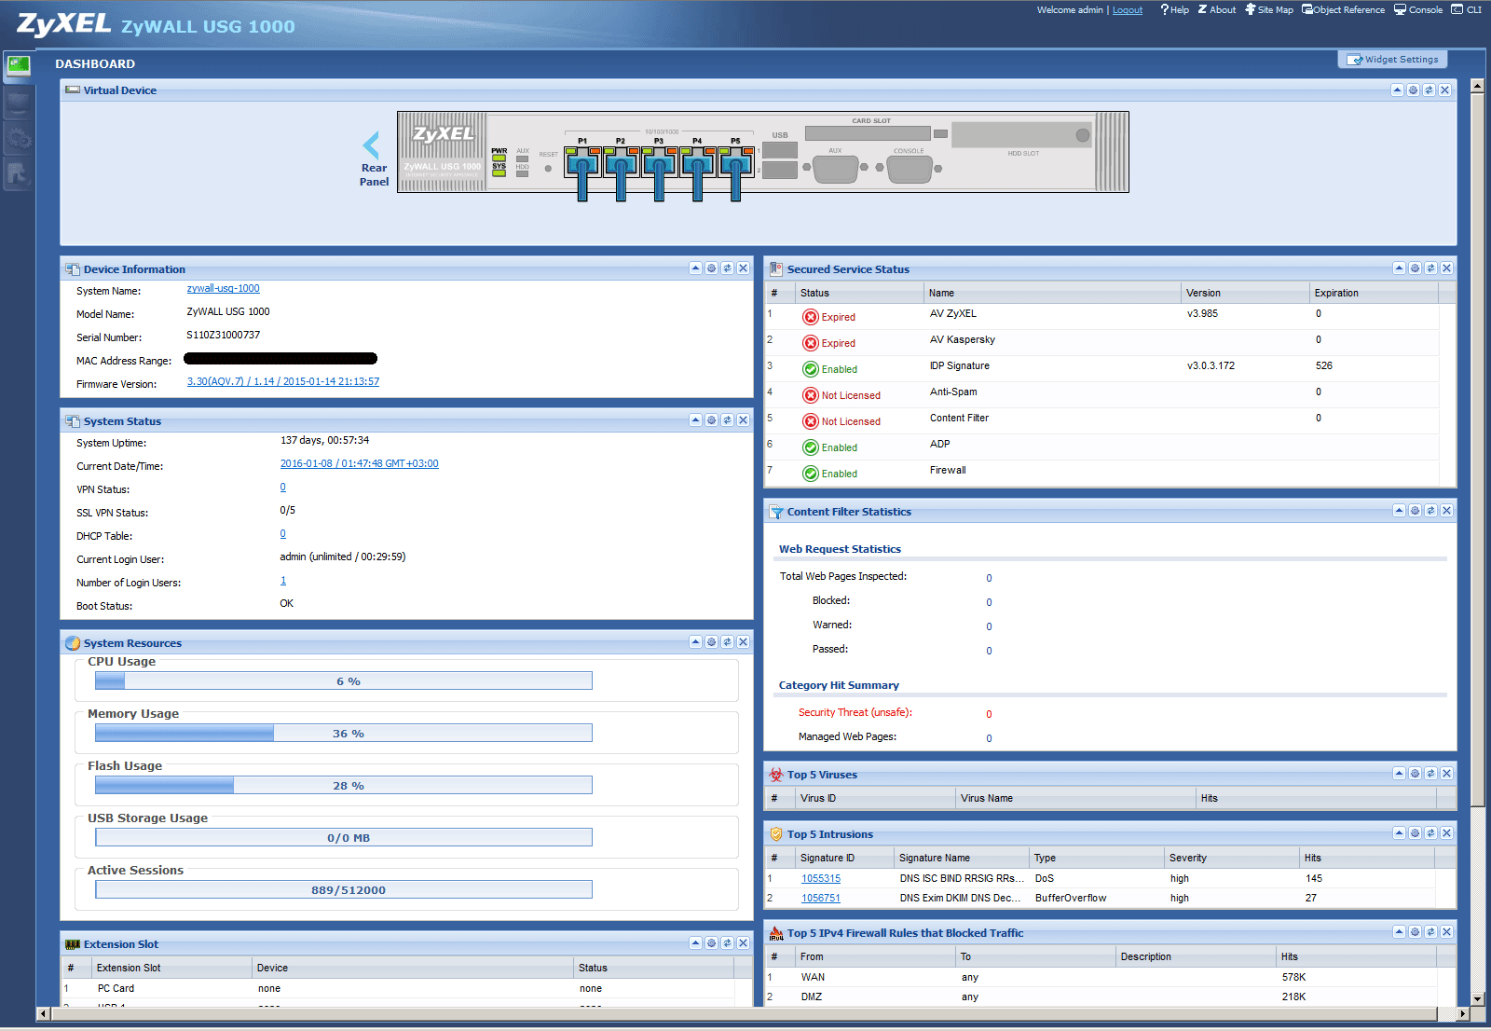
Task: Refresh the Virtual Device widget now
Action: 1429,90
